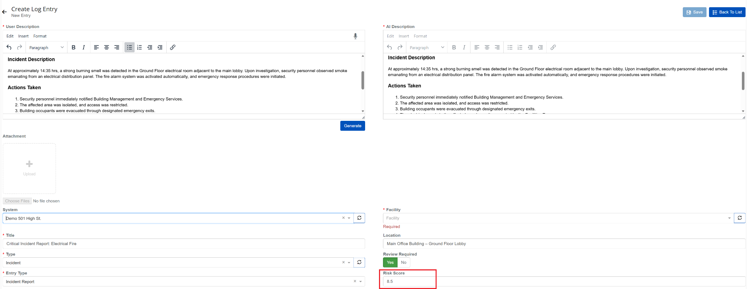Refresh the Type dropdown list

click(x=359, y=262)
